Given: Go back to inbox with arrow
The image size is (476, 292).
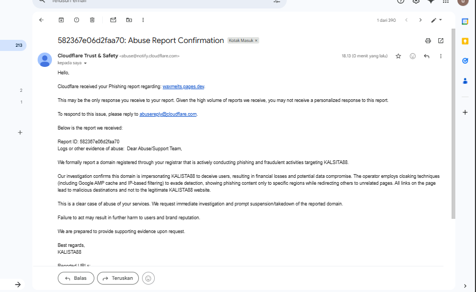Looking at the screenshot, I should coord(41,20).
